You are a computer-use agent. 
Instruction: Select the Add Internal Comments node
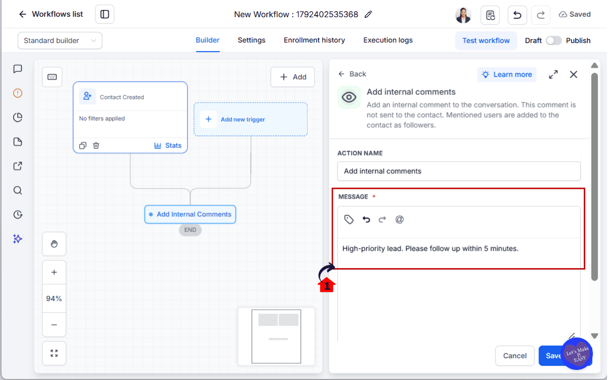click(x=190, y=214)
